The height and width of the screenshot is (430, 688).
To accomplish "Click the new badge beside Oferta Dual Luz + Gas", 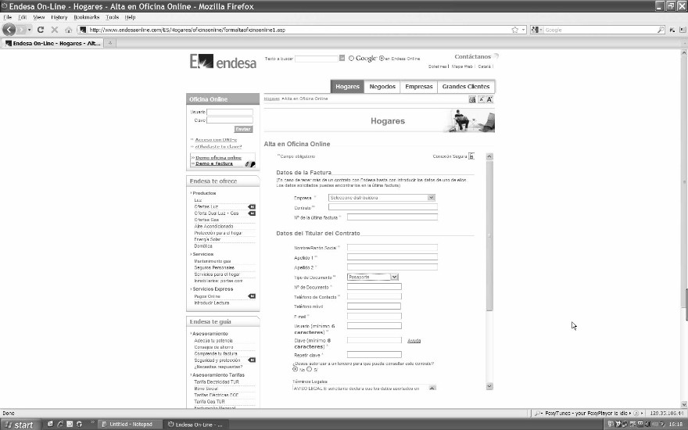I will (252, 213).
